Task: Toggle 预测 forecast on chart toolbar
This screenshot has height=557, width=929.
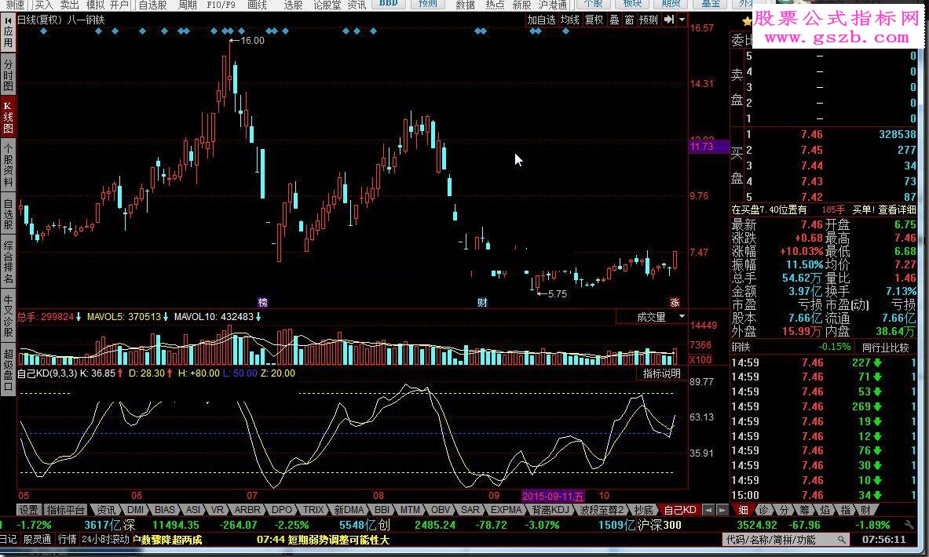Action: click(649, 20)
